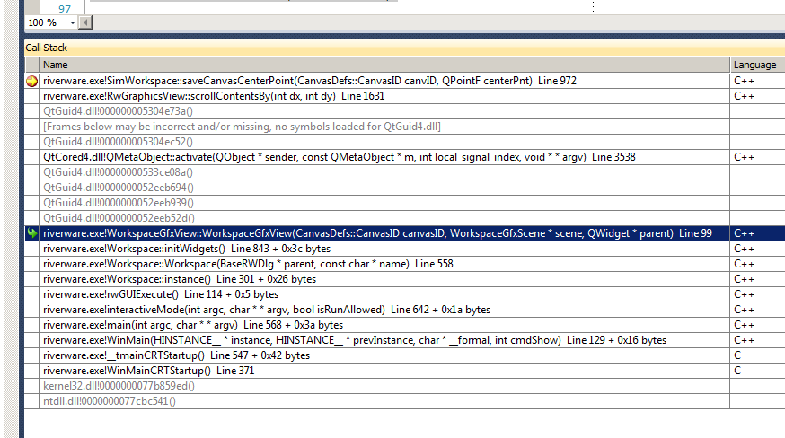Image resolution: width=785 pixels, height=438 pixels.
Task: Click the horizontal scroll left arrow
Action: (85, 22)
